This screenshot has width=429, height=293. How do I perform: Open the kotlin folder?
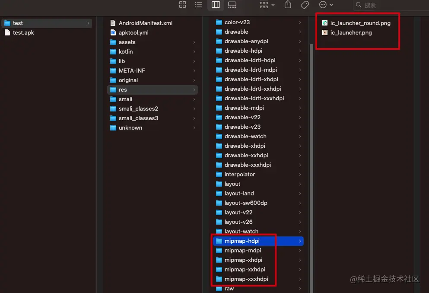coord(153,52)
